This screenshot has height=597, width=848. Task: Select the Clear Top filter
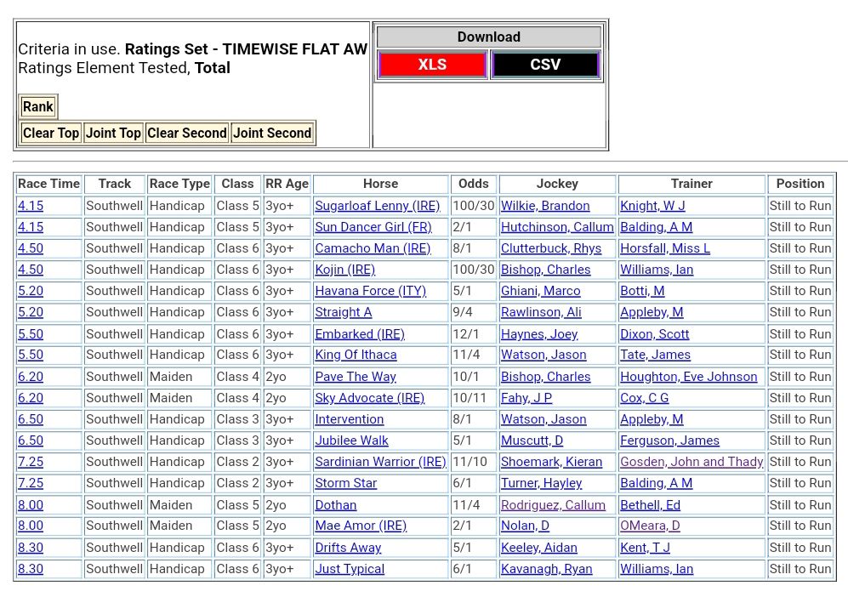[x=51, y=133]
